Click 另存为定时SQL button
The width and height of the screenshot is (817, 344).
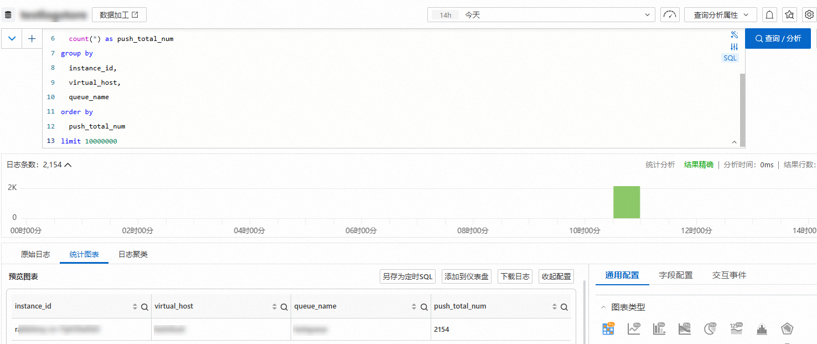(408, 276)
